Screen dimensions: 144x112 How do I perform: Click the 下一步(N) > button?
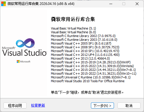(x=102, y=106)
